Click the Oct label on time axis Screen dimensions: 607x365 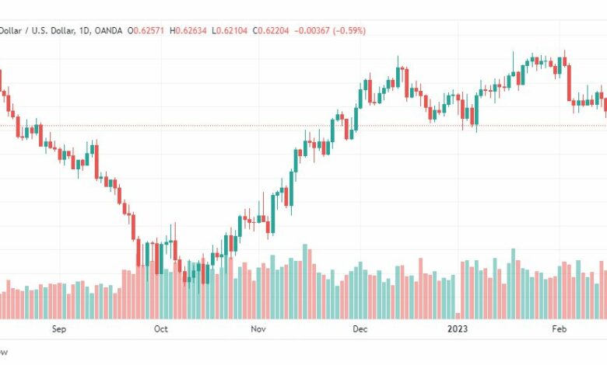[161, 329]
